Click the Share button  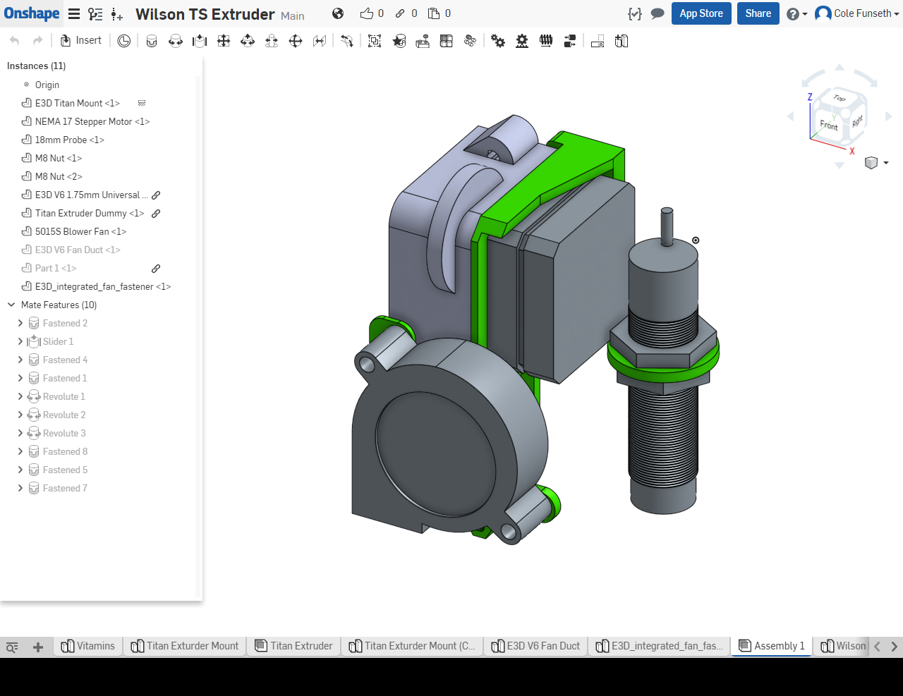(758, 13)
